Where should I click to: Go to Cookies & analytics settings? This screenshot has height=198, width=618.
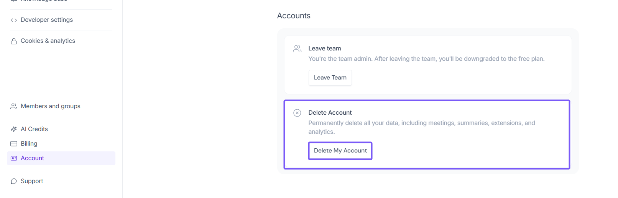pos(48,41)
